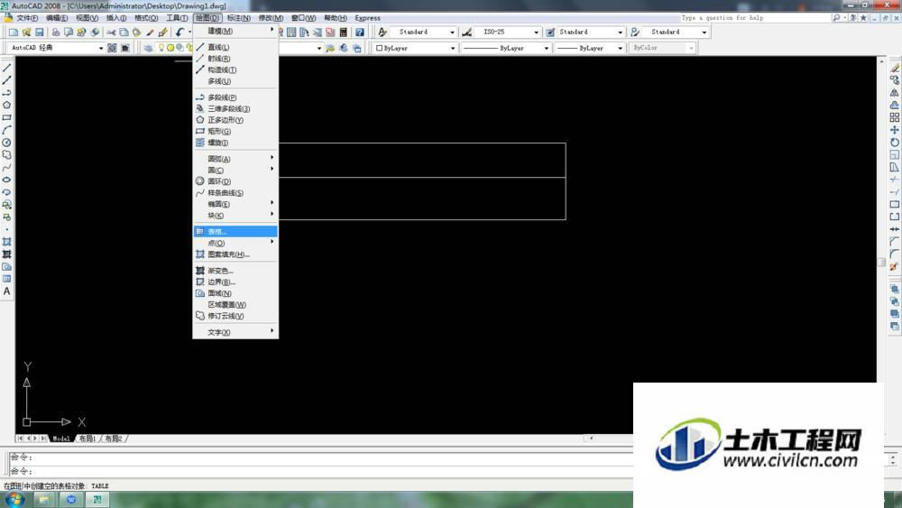Open the Windows Start button
Viewport: 902px width, 508px height.
coord(14,499)
